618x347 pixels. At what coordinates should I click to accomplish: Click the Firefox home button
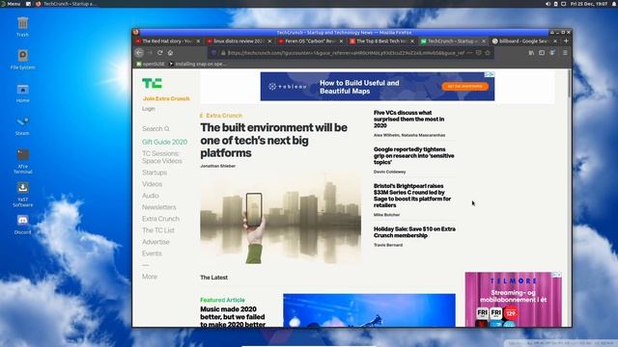(x=170, y=53)
